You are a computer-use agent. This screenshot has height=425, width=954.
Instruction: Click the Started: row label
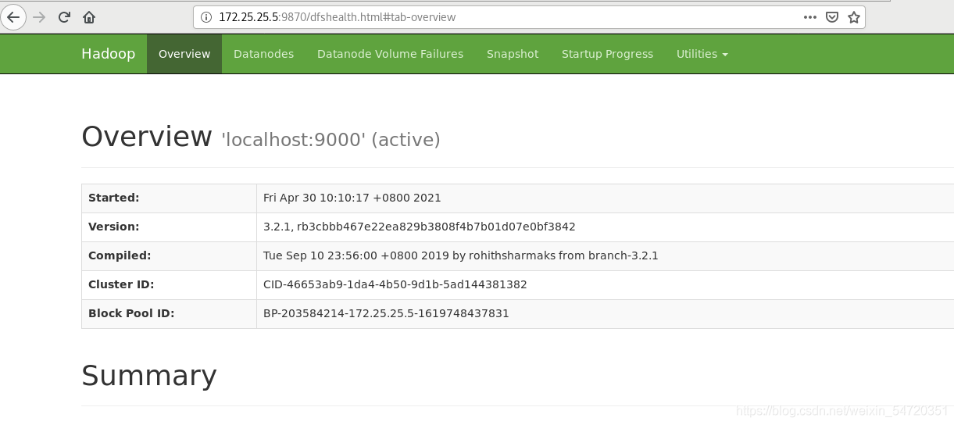[114, 198]
